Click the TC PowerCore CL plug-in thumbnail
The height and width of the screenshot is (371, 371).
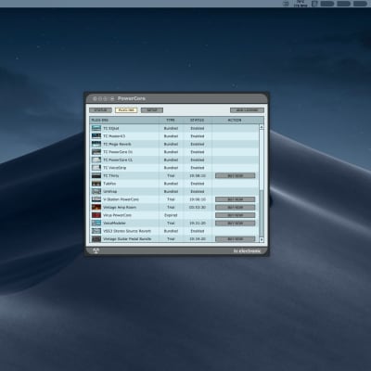click(96, 160)
